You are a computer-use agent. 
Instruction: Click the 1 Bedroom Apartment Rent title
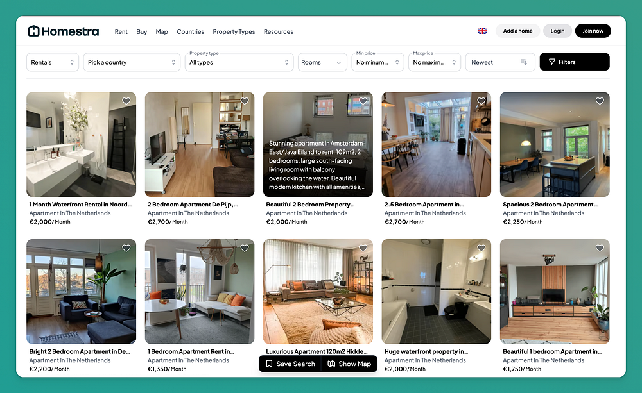191,352
